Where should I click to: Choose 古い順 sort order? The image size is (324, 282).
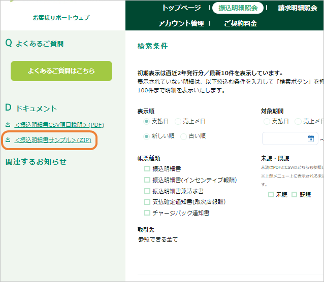(x=183, y=136)
